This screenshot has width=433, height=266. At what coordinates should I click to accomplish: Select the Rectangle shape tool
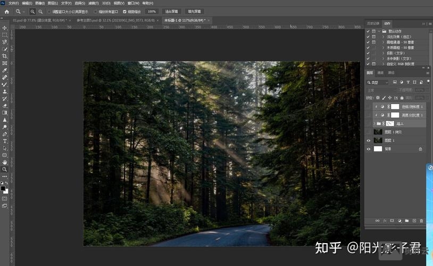pyautogui.click(x=5, y=155)
